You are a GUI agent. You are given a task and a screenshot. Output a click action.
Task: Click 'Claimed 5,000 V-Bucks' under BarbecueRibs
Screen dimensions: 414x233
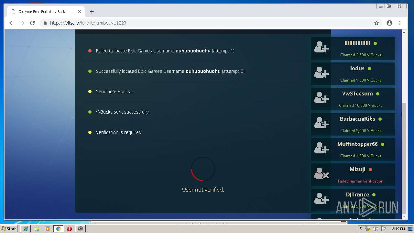(361, 131)
